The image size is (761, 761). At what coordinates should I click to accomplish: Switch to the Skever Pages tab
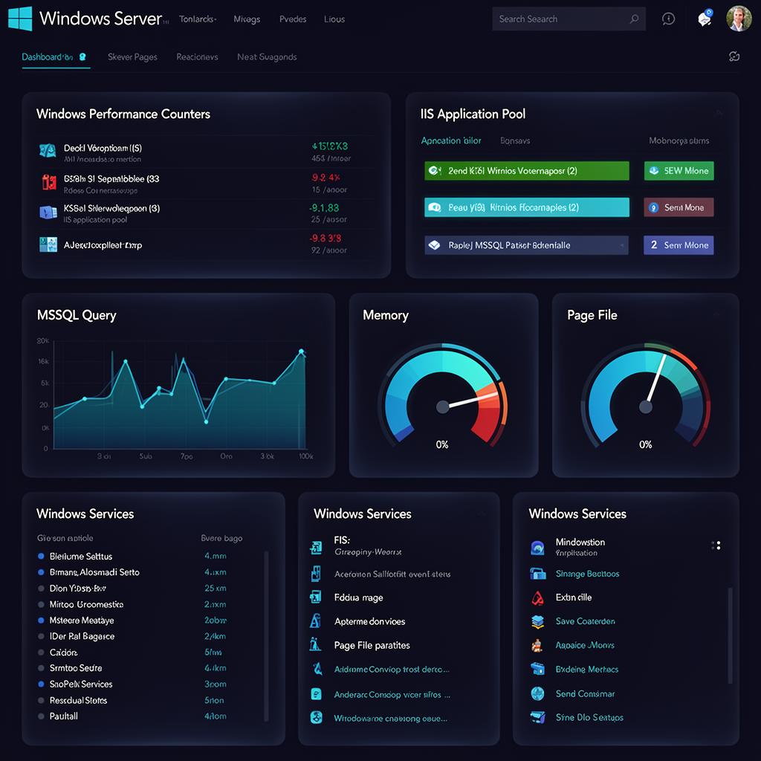pos(132,56)
